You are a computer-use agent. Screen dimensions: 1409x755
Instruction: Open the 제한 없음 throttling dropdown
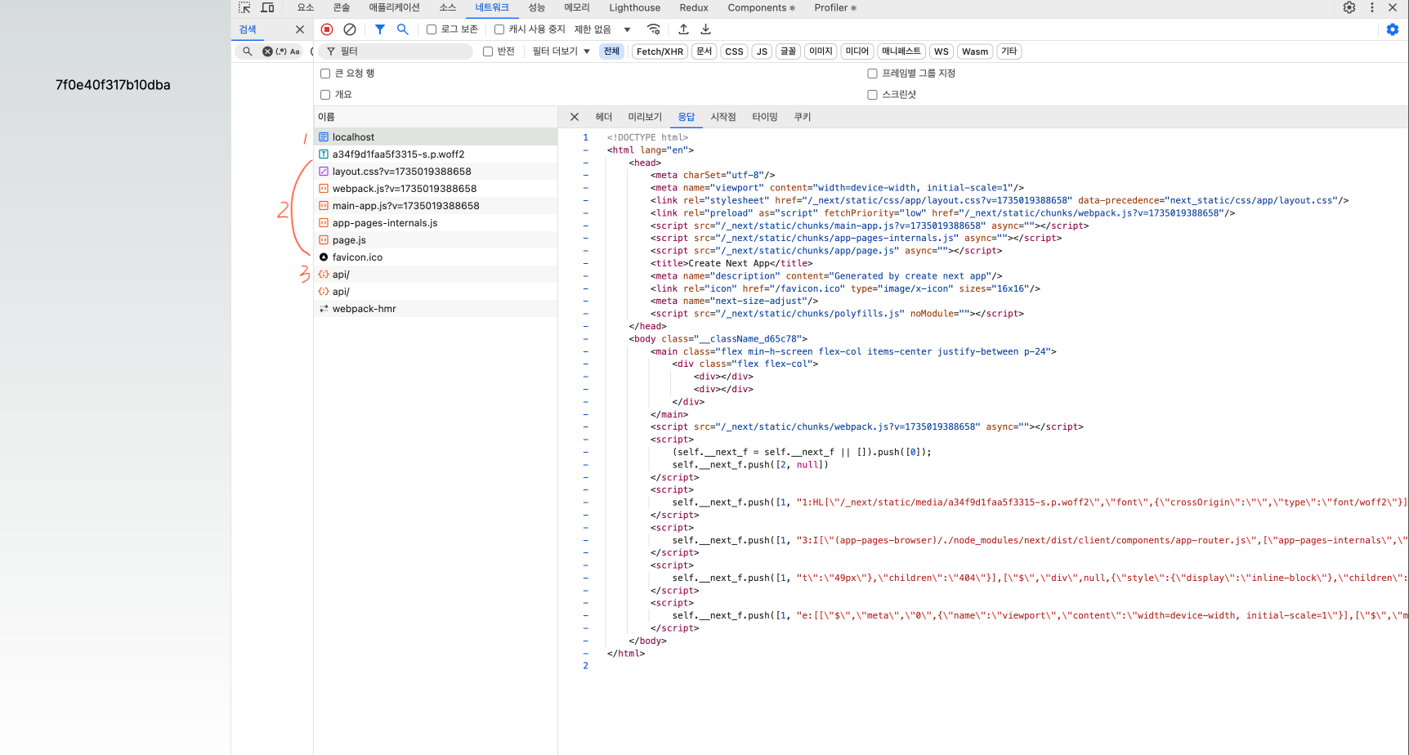[602, 29]
